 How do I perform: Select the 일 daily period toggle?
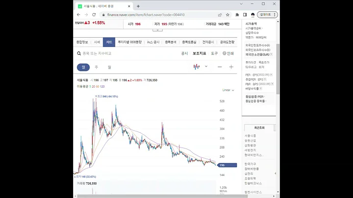coord(83,67)
